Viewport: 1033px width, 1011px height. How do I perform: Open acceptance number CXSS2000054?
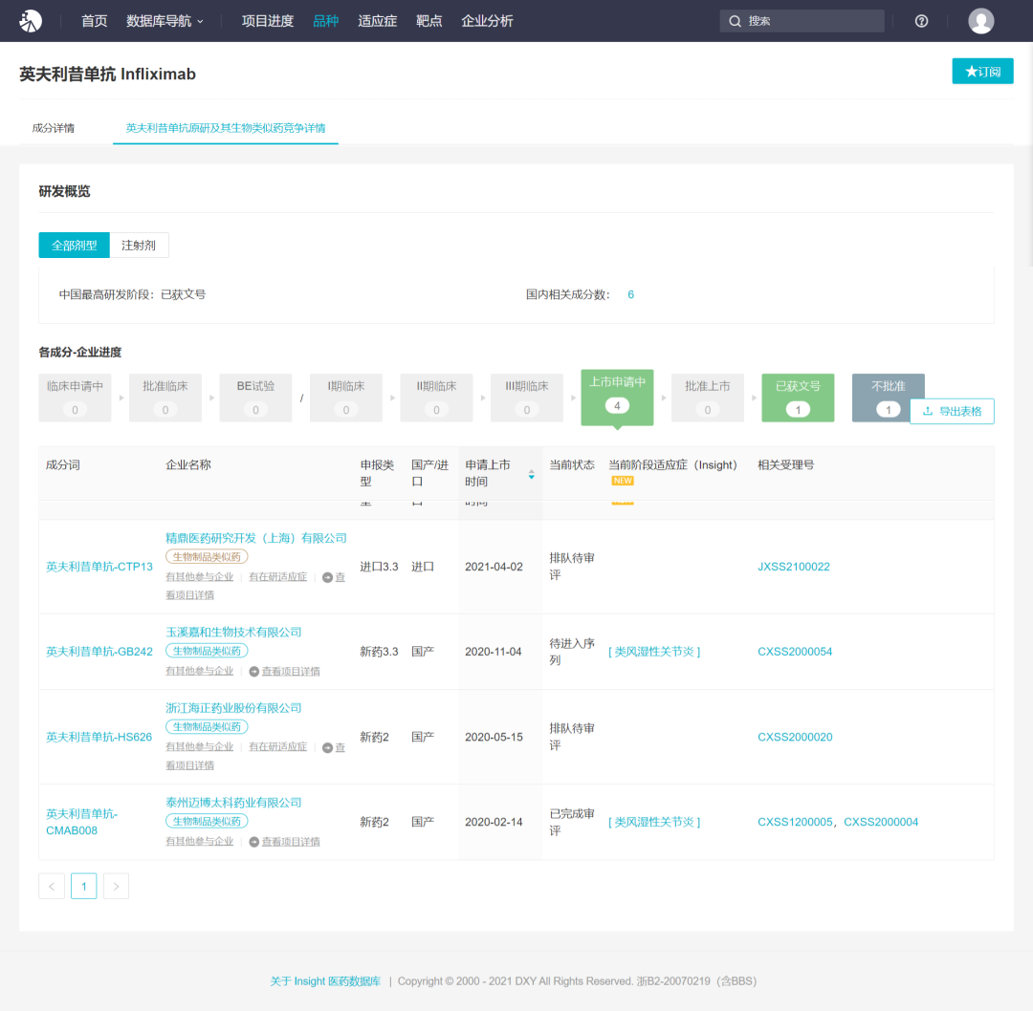795,652
